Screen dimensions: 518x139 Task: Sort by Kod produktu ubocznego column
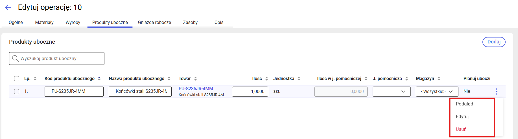click(x=99, y=79)
